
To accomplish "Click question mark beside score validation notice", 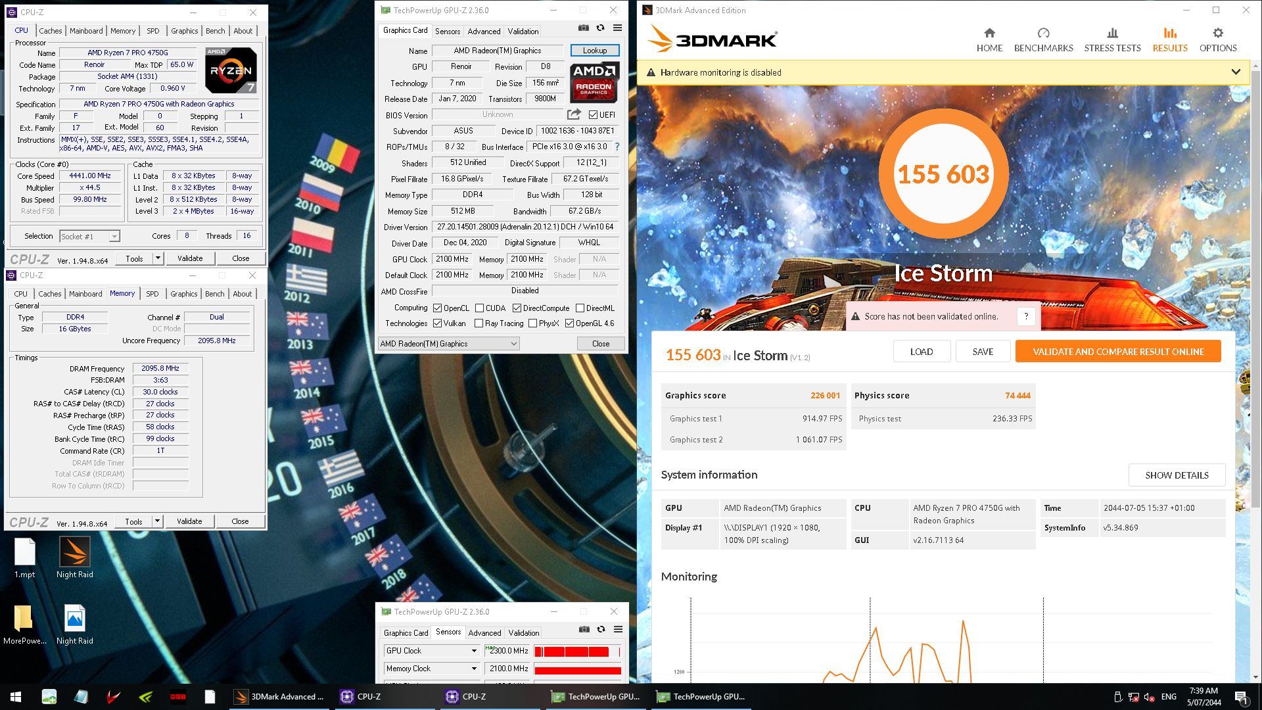I will click(x=1026, y=316).
